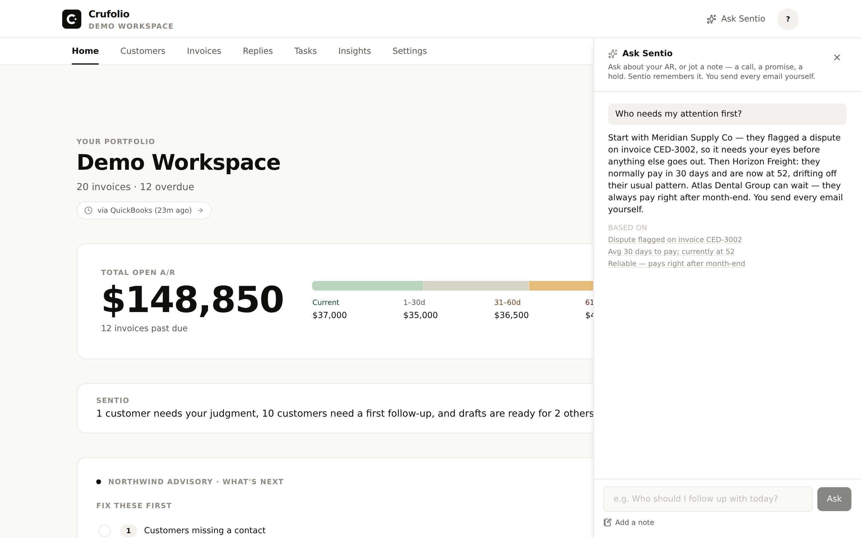Screen dimensions: 861x538
Task: Check the Customers missing a contact circle
Action: (x=105, y=531)
